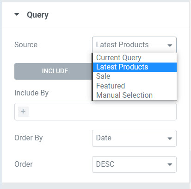Click the Order label beside DESC
The height and width of the screenshot is (189, 191).
[24, 164]
